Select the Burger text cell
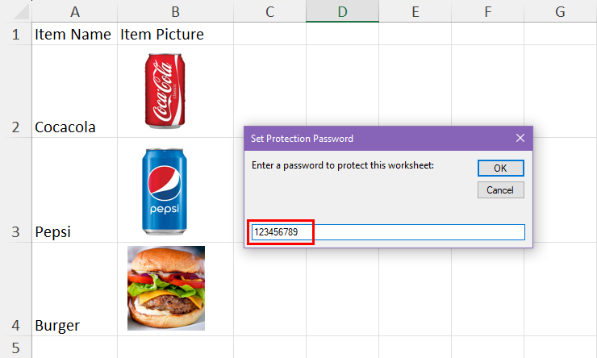Viewport: 597px width, 358px height. point(74,289)
